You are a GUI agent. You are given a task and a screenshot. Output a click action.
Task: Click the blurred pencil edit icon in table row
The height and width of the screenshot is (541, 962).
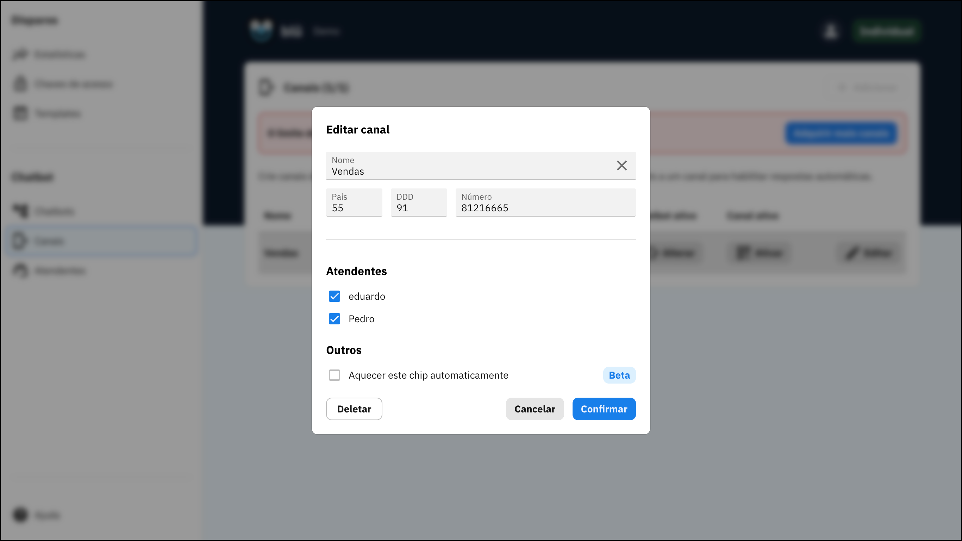pos(852,253)
